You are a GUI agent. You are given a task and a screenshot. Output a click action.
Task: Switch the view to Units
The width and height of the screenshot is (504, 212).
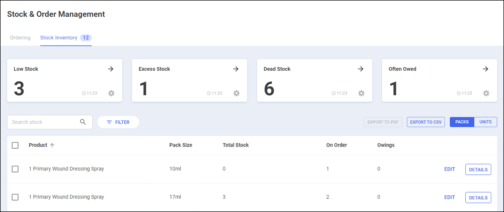tap(485, 122)
